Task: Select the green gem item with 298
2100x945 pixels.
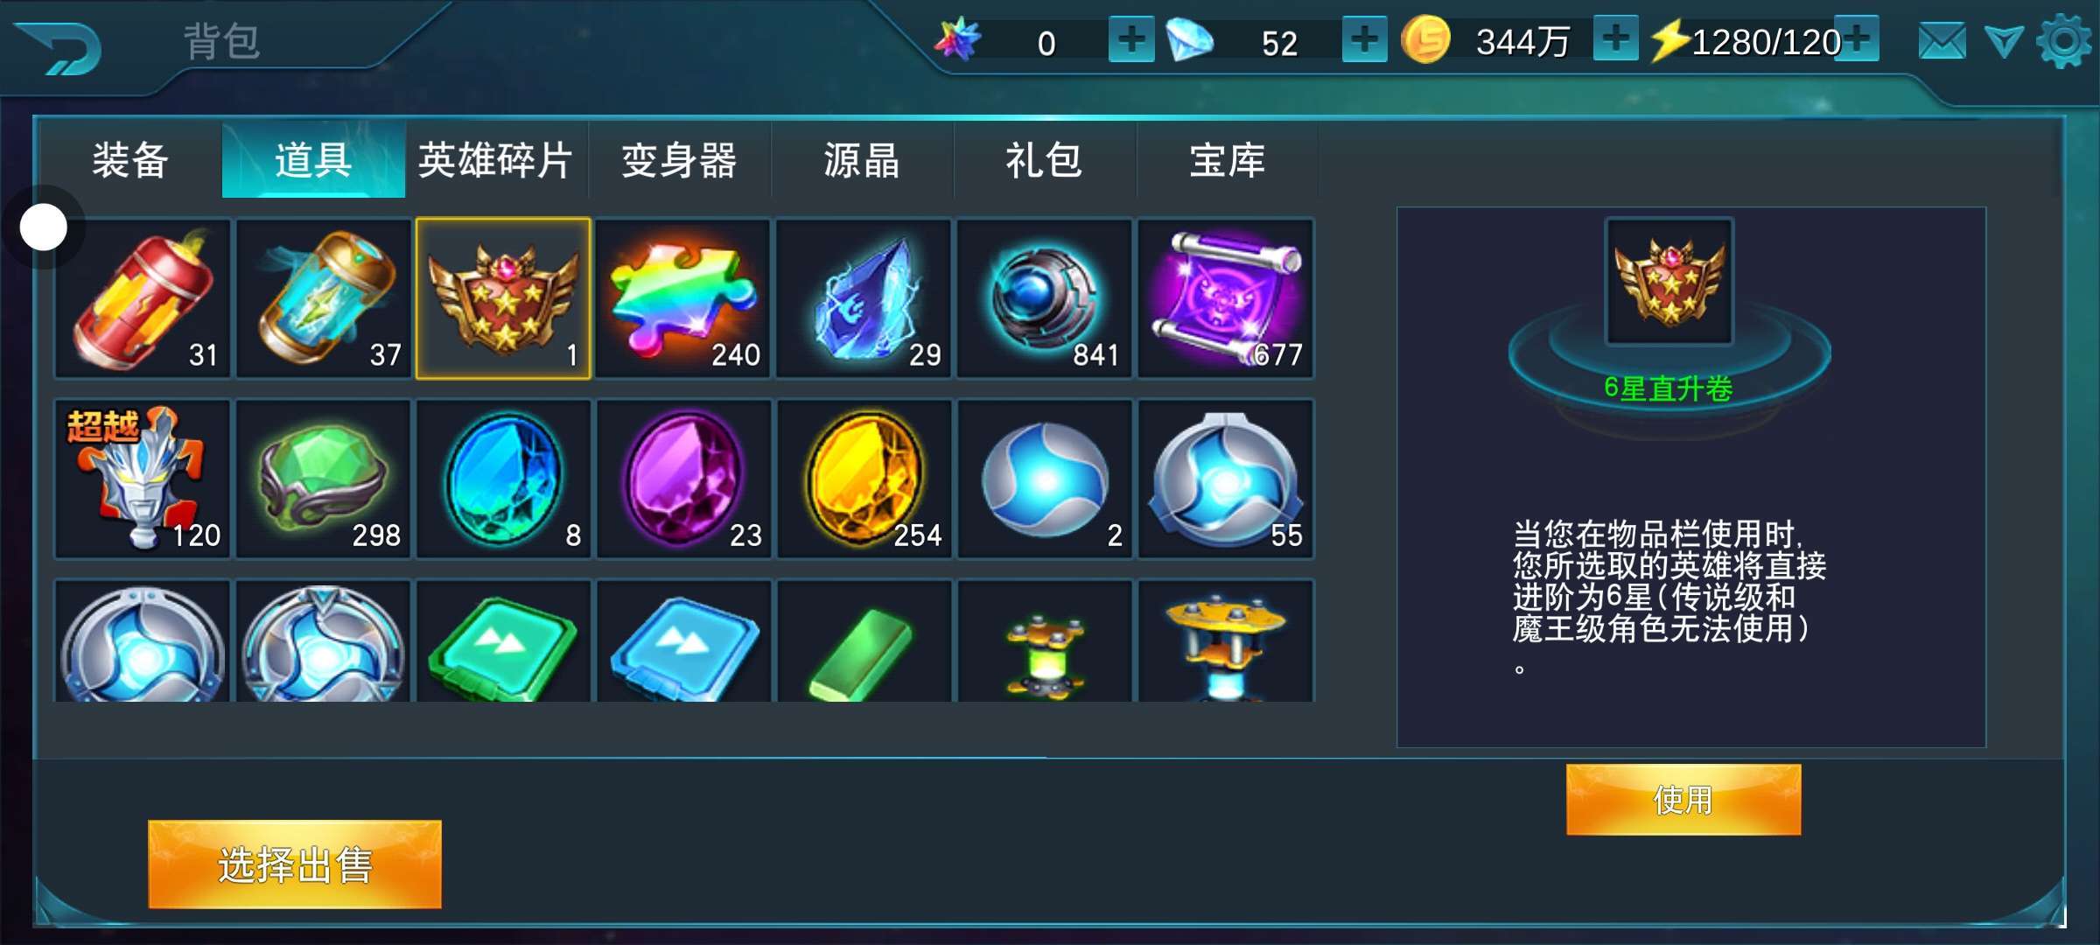Action: point(323,479)
